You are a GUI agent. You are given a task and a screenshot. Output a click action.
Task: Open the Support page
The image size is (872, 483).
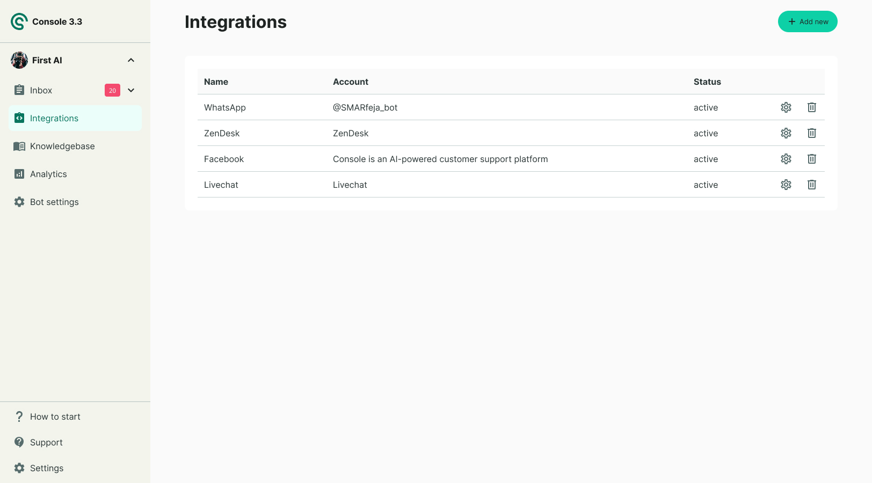pos(46,442)
